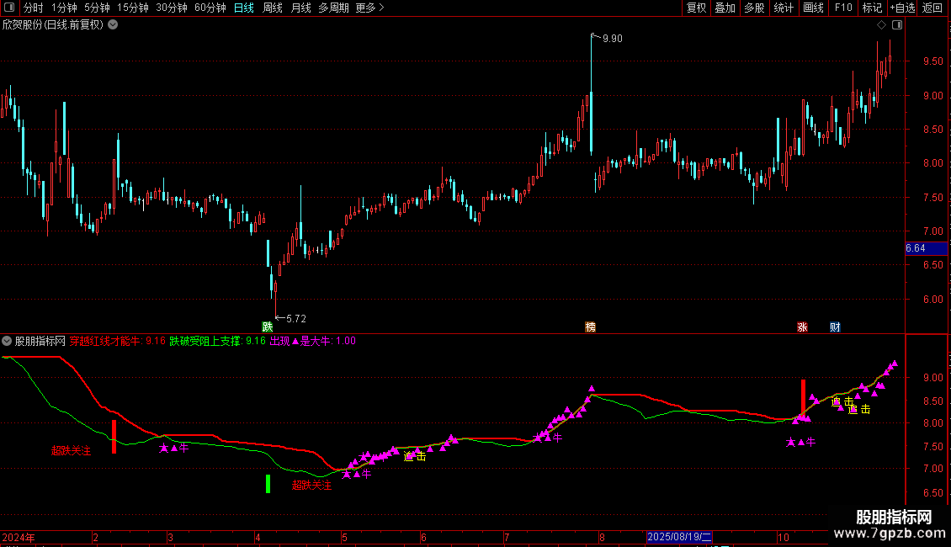The width and height of the screenshot is (951, 547).
Task: Click the 标记 mark button
Action: pyautogui.click(x=872, y=8)
